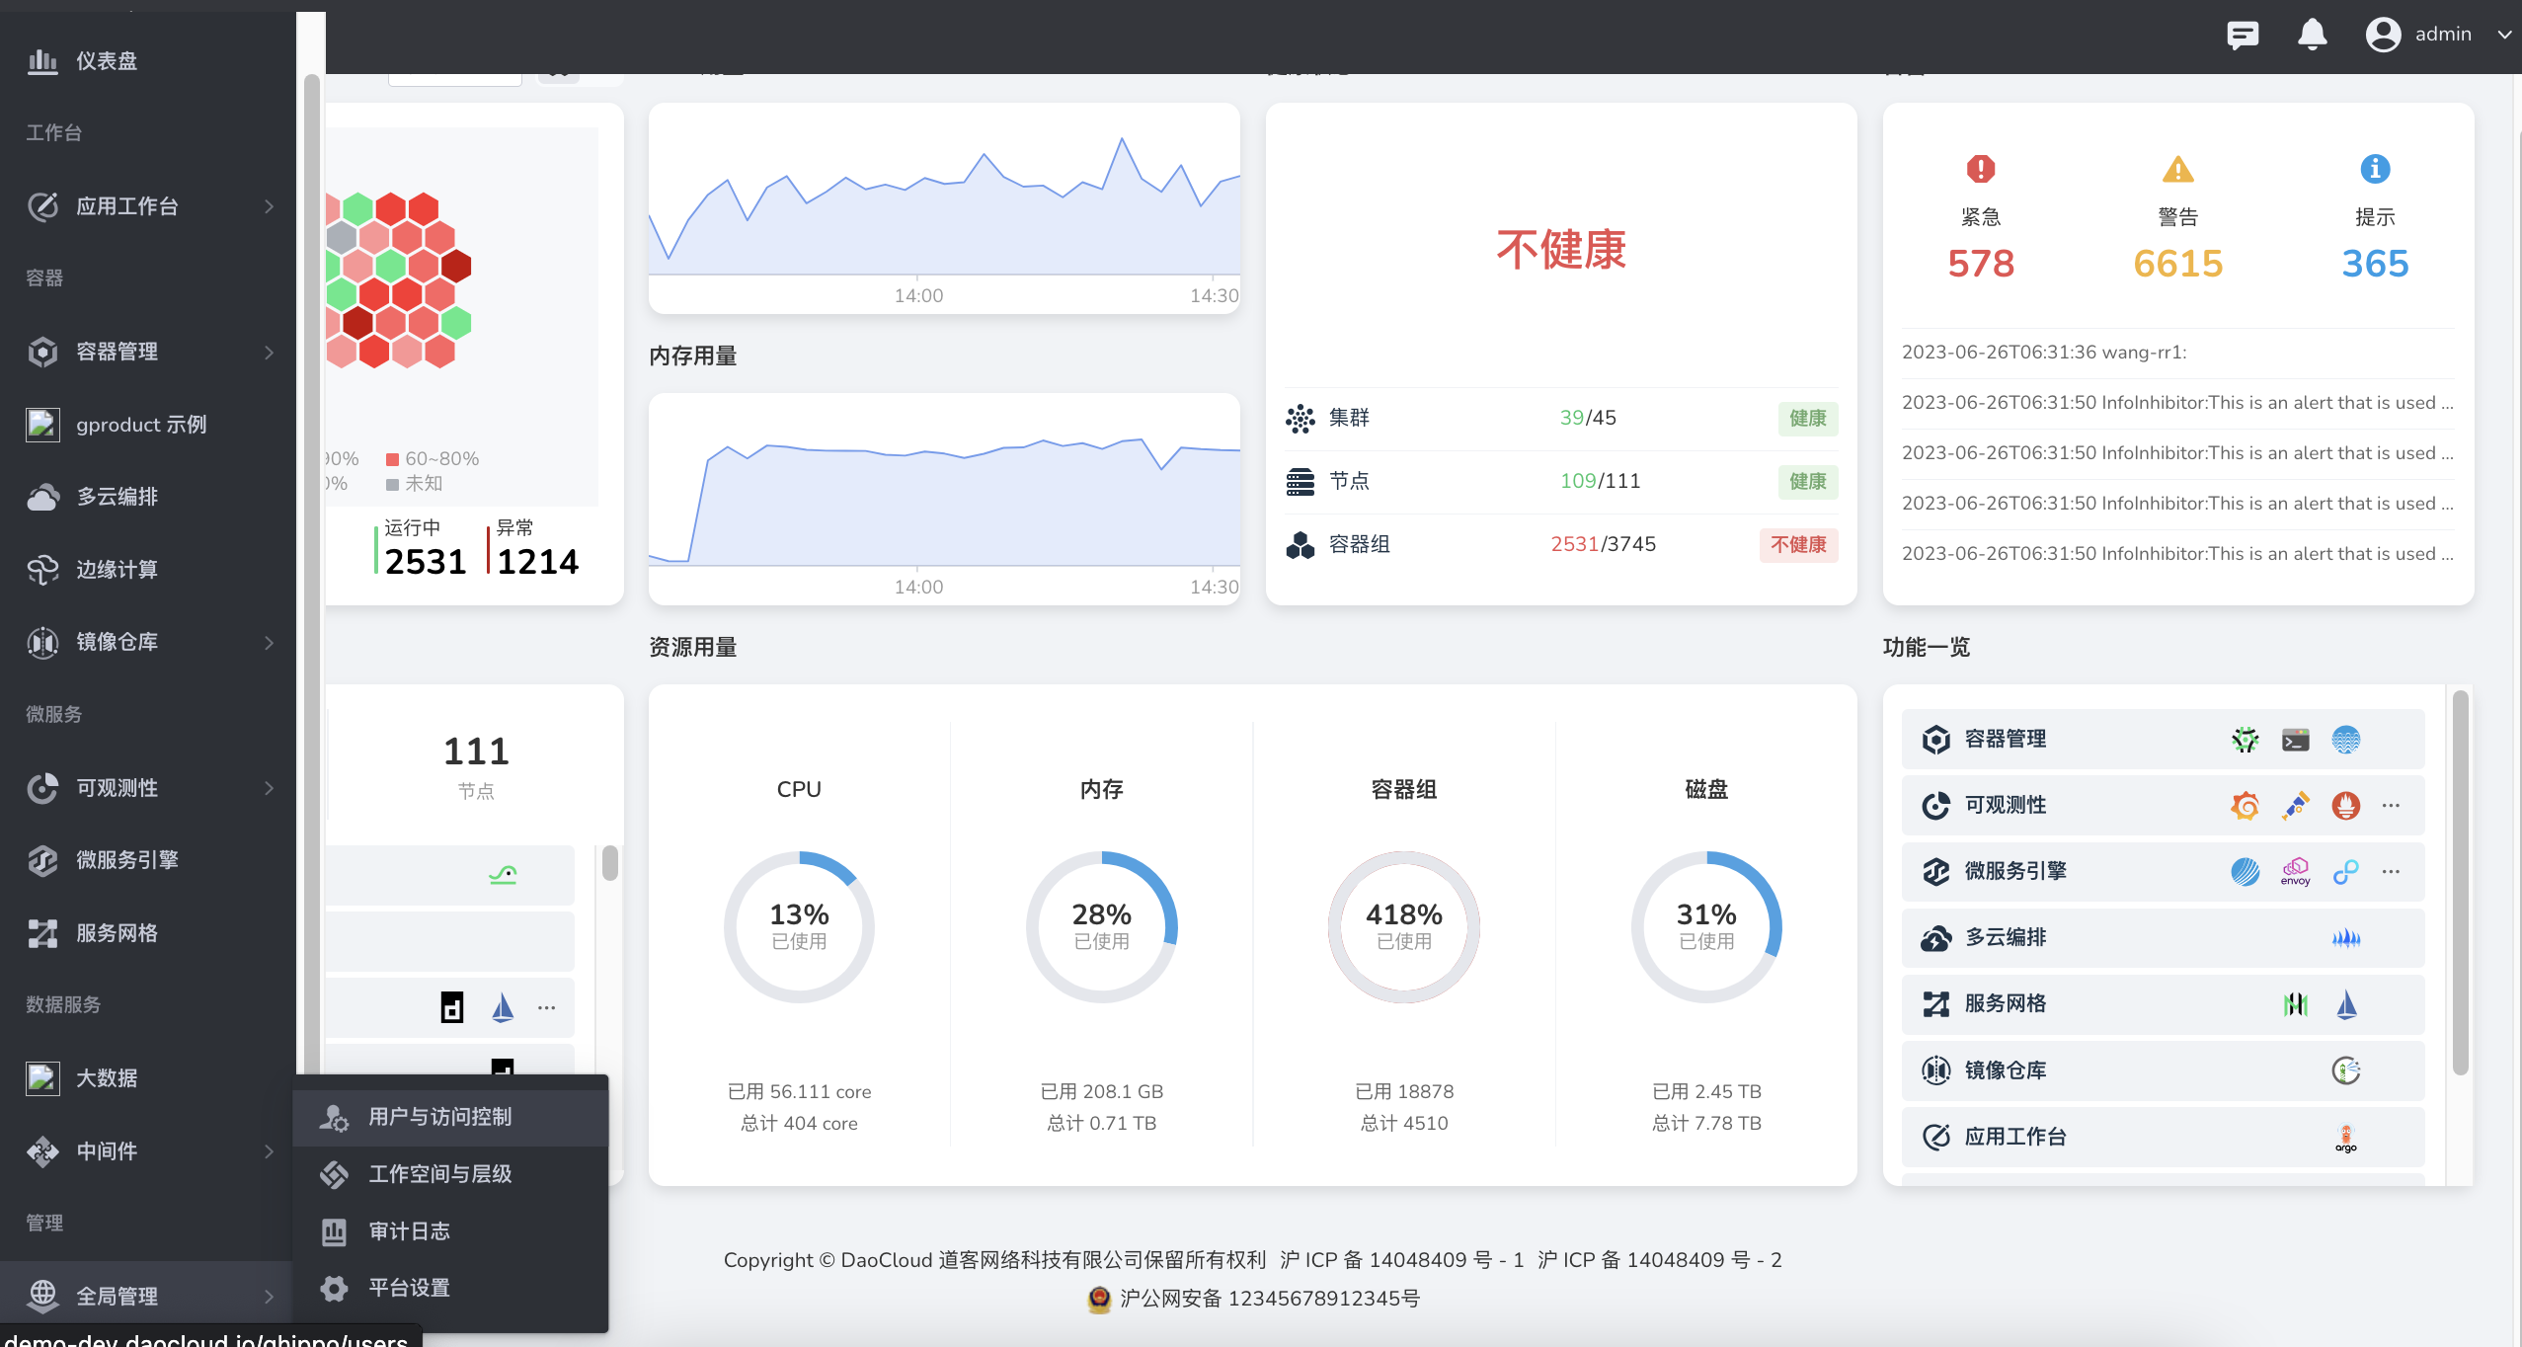2522x1347 pixels.
Task: Click the Harbor icon in 镜像仓库 row
Action: point(2346,1070)
